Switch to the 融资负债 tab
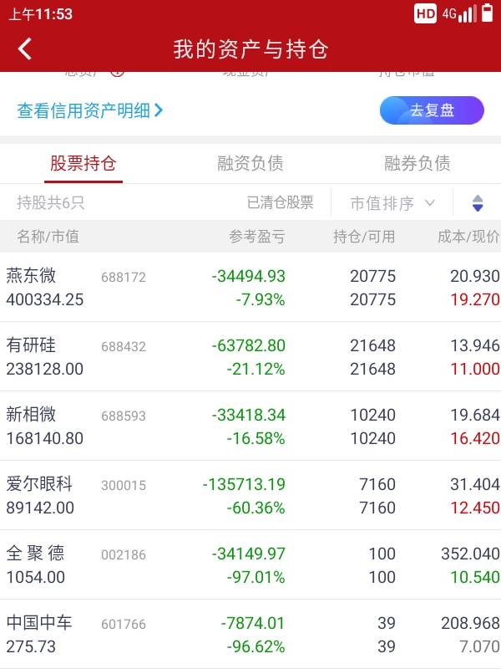The width and height of the screenshot is (501, 669). click(x=250, y=163)
